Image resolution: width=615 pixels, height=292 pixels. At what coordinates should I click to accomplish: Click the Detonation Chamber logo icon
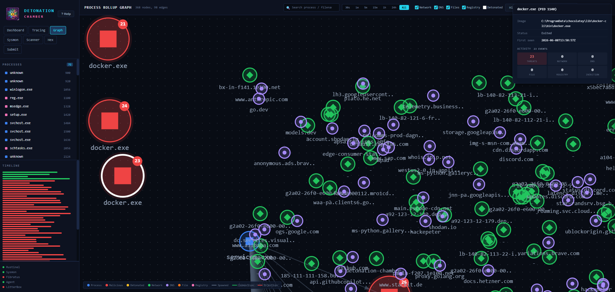(x=13, y=14)
